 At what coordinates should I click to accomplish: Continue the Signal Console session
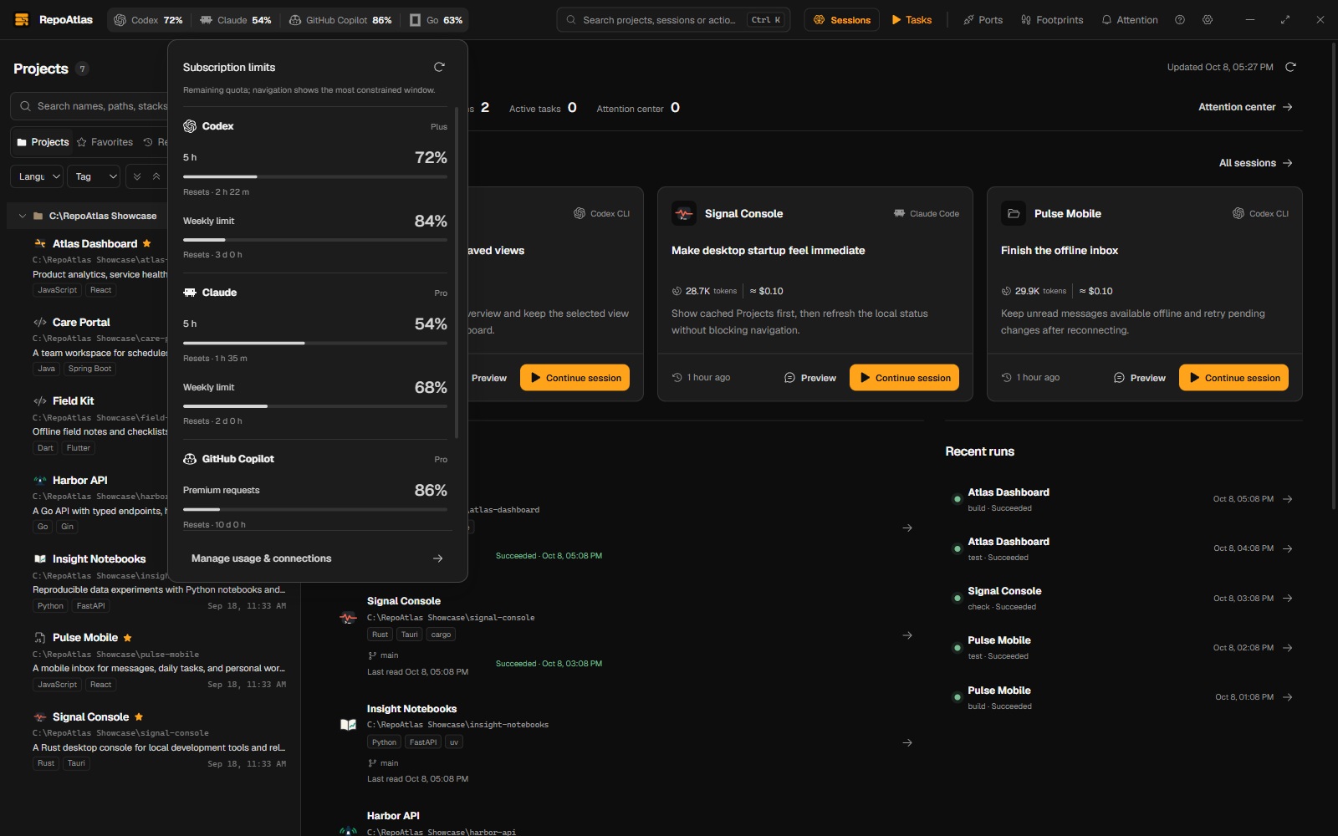pyautogui.click(x=904, y=378)
